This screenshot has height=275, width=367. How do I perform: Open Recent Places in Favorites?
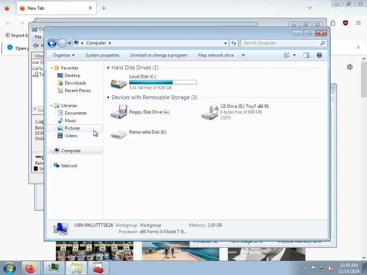tap(77, 91)
